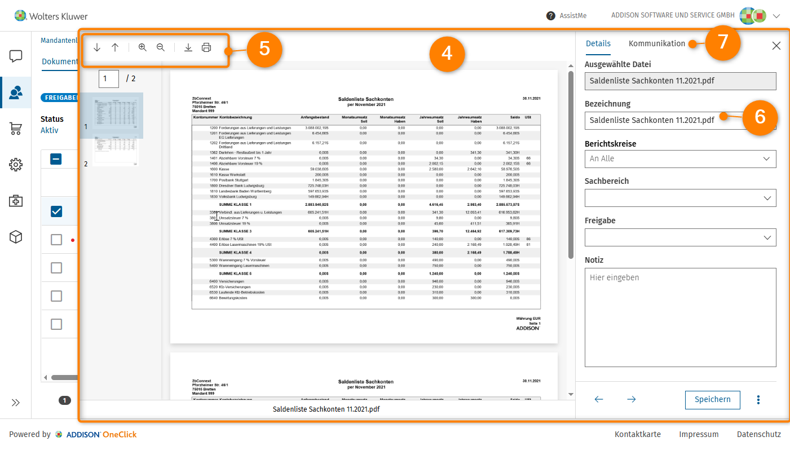The width and height of the screenshot is (790, 450).
Task: Zoom in on the PDF document
Action: (x=143, y=48)
